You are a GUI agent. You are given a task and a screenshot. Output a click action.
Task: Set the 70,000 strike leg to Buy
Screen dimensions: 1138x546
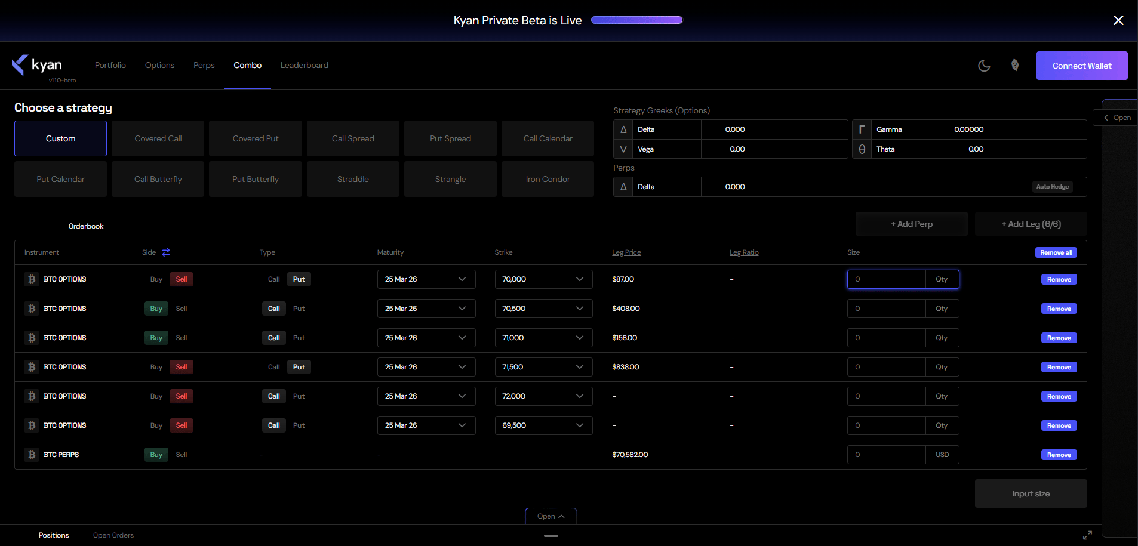click(x=156, y=279)
